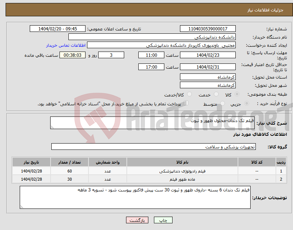
Task: Click row number 2 cell
Action: [x=281, y=179]
